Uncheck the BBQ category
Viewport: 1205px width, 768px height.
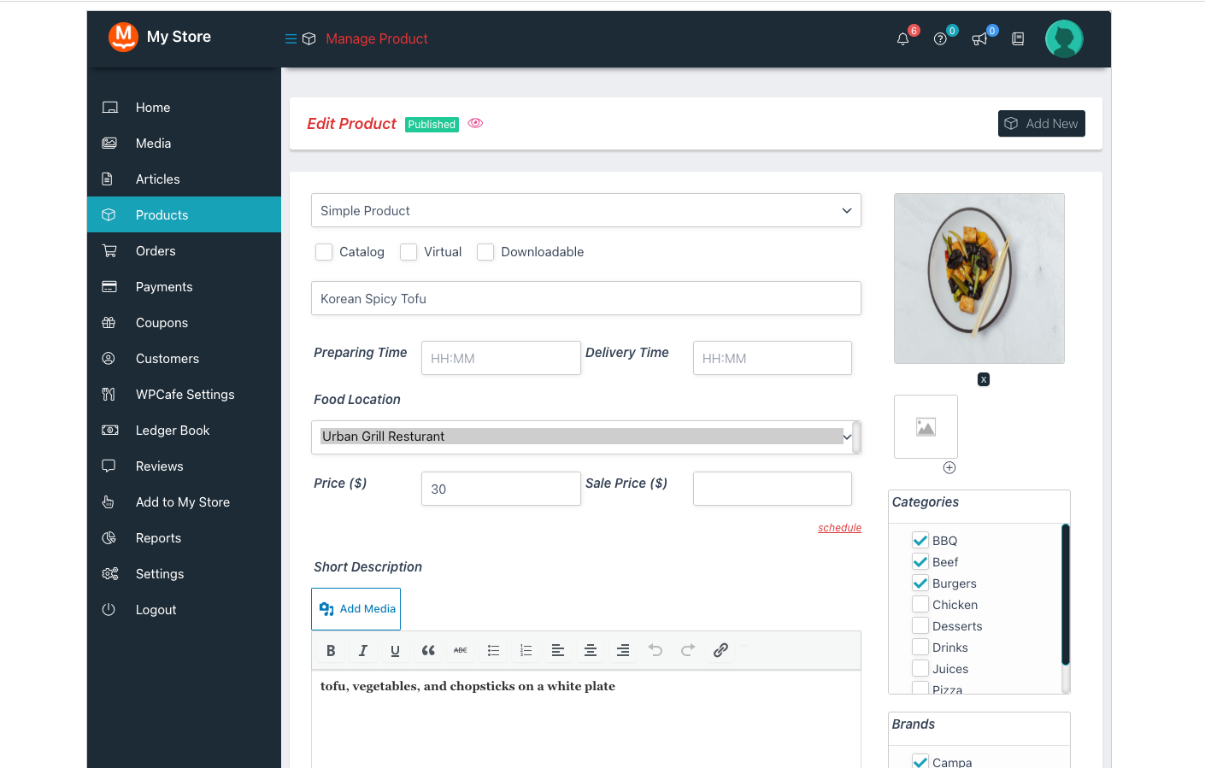(x=920, y=540)
